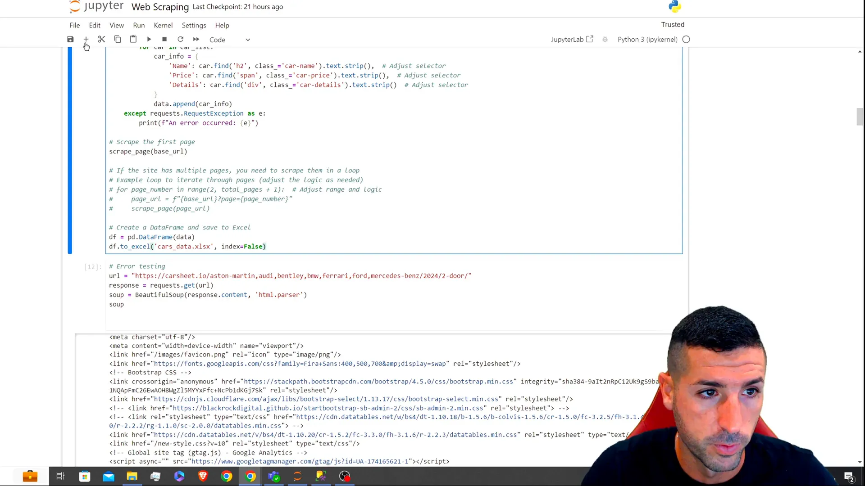Run the selected cell
The height and width of the screenshot is (486, 865).
coord(149,40)
